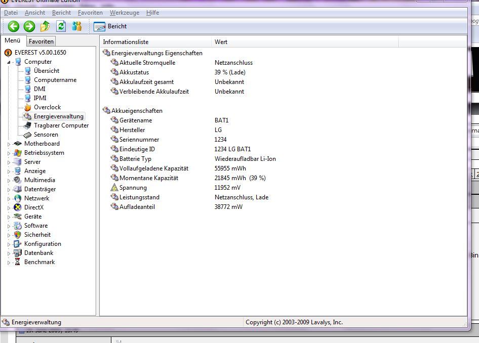Click the Software icon in the tree
The height and width of the screenshot is (343, 479).
[18, 226]
